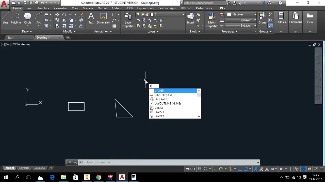Click the Customization menu icon in status bar
The height and width of the screenshot is (182, 325).
(322, 169)
